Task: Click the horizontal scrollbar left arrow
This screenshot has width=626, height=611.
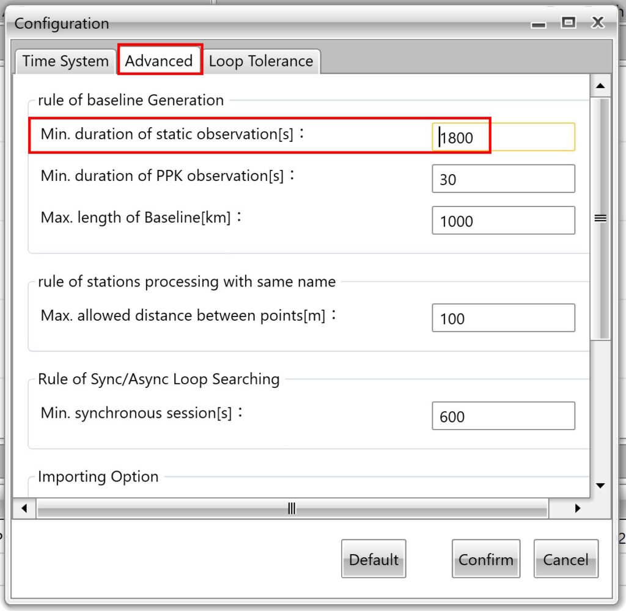Action: tap(24, 508)
